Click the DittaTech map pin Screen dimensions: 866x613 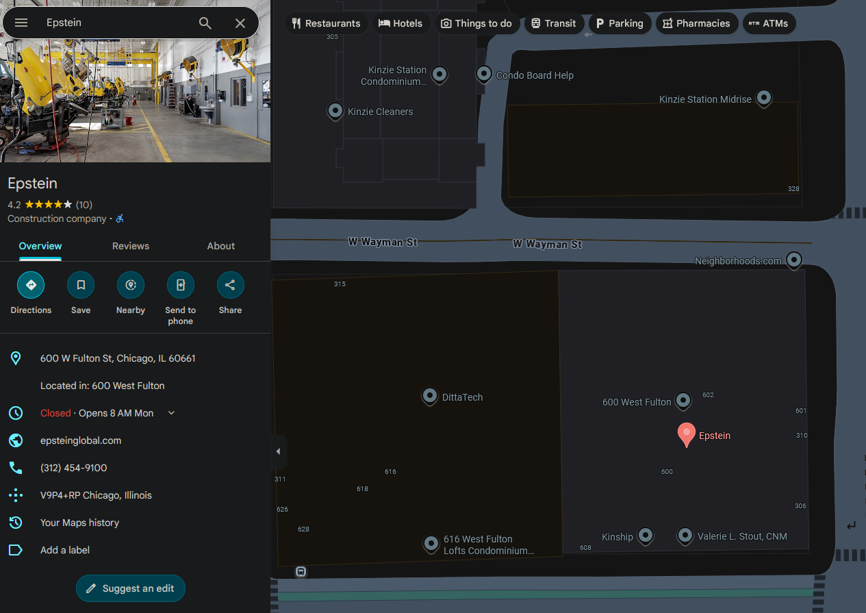(430, 396)
